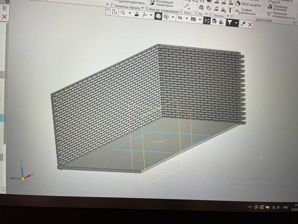Open the dropdown arrow beside the wireframe cube
298x224 pixels.
pyautogui.click(x=173, y=17)
